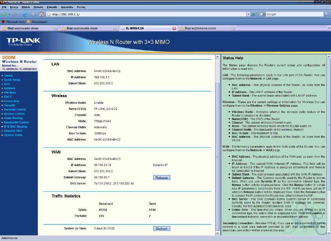Open Dynamic DNS from sidebar
This screenshot has height=241, width=331.
[x=13, y=131]
